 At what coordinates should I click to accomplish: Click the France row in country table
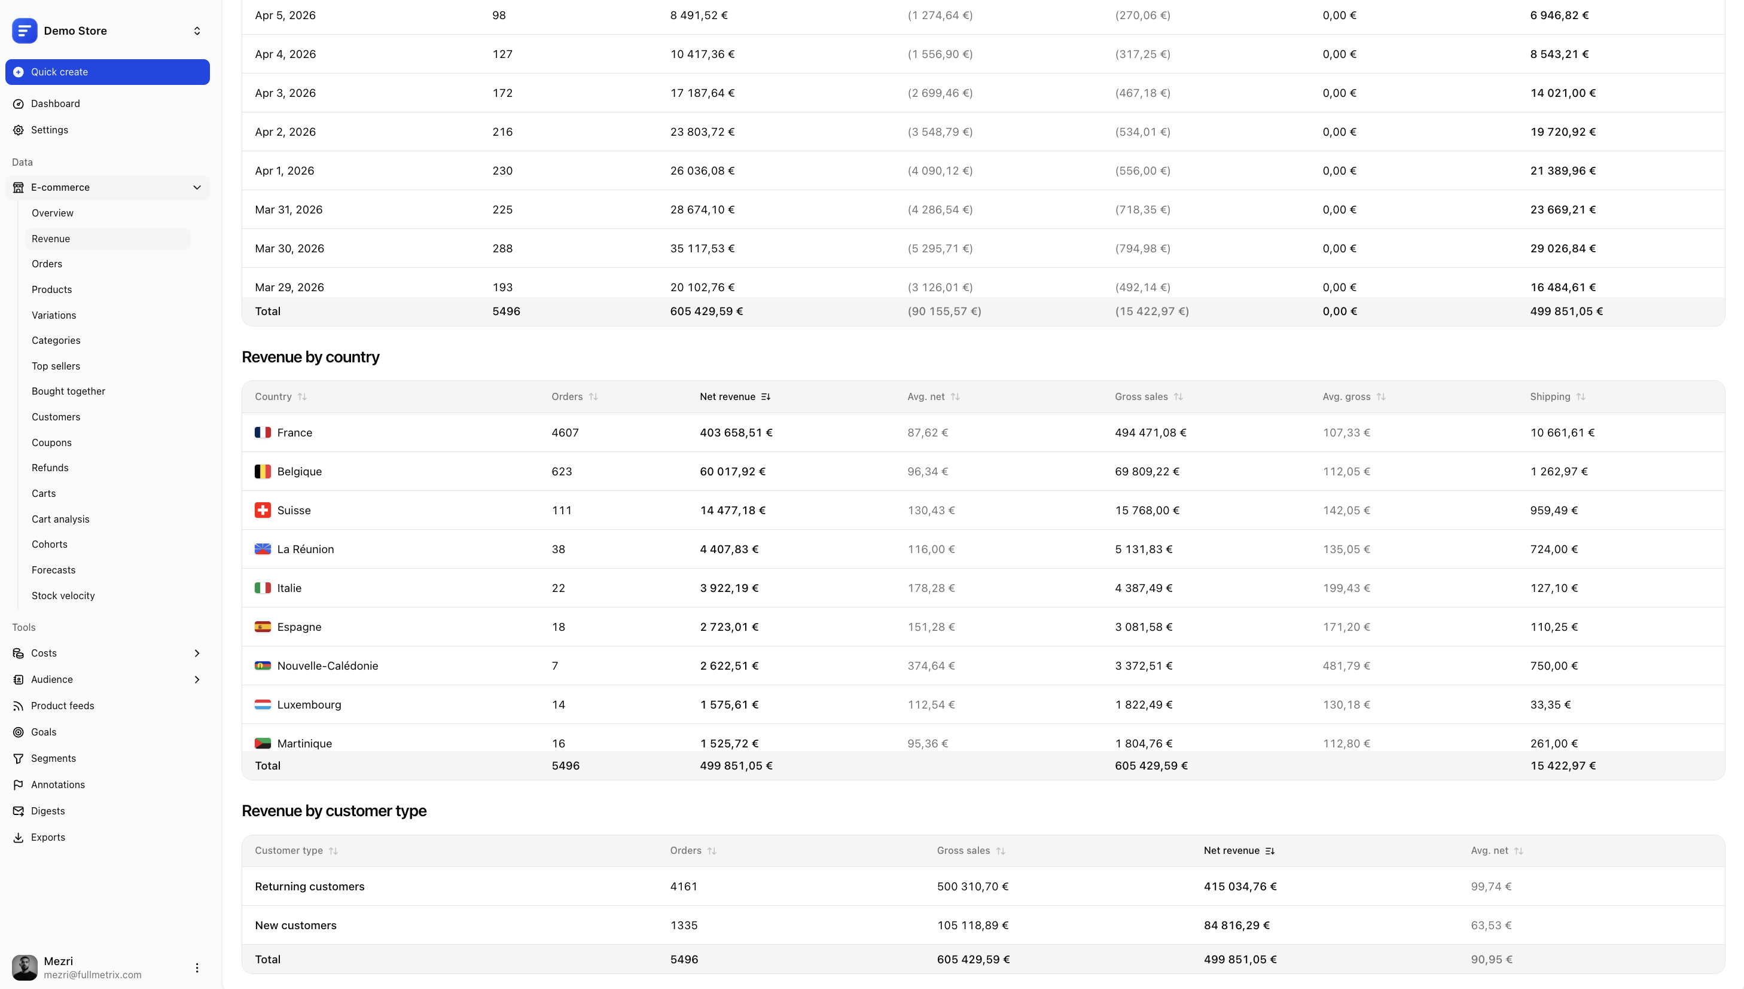(294, 433)
